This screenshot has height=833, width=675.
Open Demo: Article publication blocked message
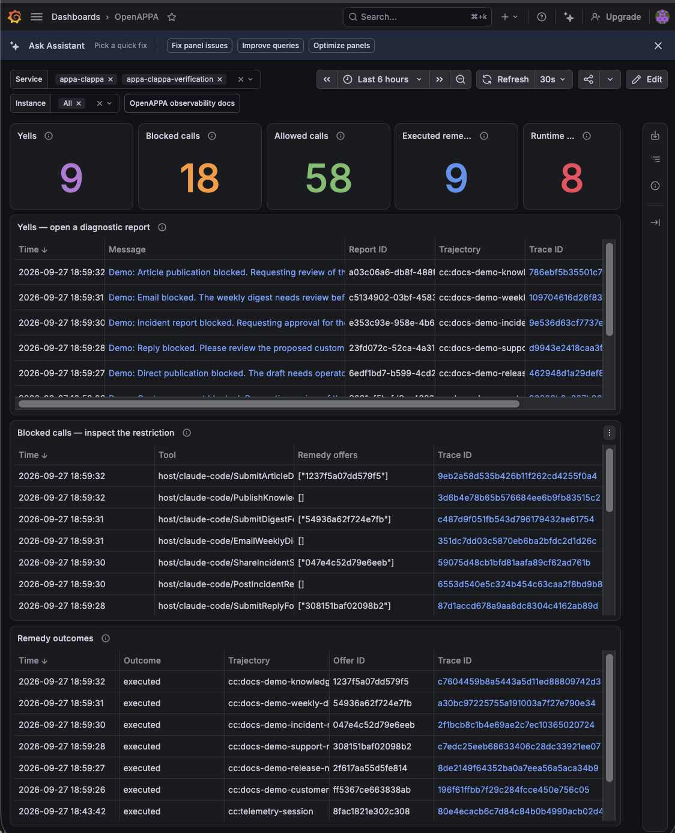[226, 272]
